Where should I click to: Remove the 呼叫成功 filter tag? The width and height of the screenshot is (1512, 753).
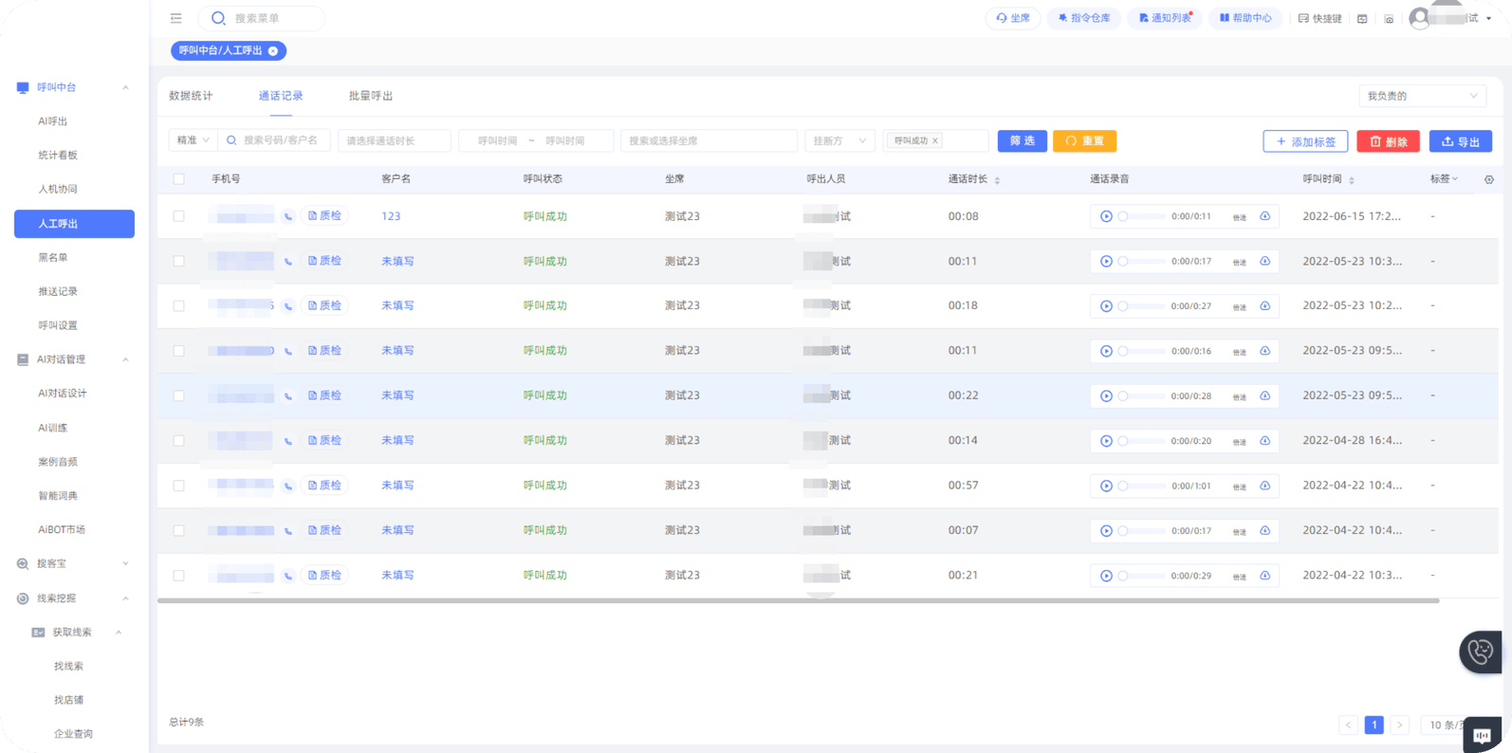coord(935,141)
